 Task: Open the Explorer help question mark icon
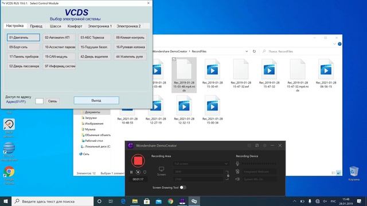339,44
